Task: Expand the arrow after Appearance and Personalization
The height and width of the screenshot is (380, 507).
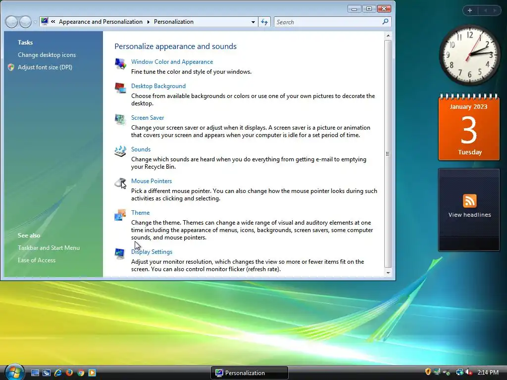Action: (x=148, y=22)
